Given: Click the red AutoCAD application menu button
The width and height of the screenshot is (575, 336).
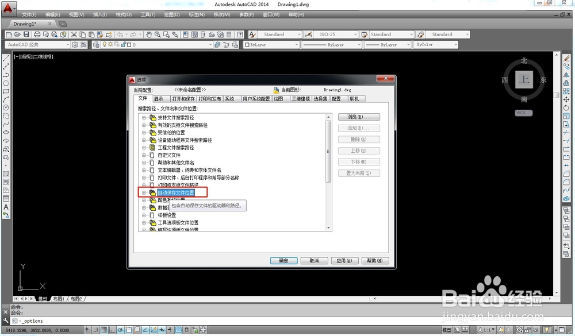Looking at the screenshot, I should tap(9, 8).
